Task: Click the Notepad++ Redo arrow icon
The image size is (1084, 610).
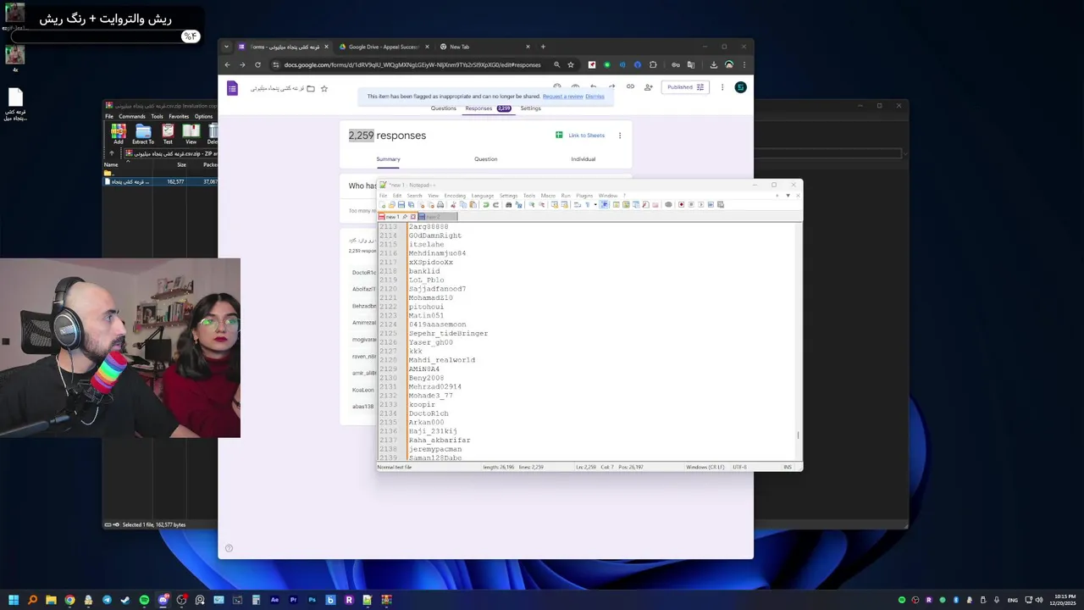Action: tap(496, 204)
